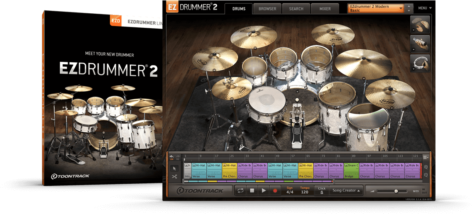Viewport: 472px width, 214px height.
Task: Select the Verse block at bar 49
Action: 275,170
